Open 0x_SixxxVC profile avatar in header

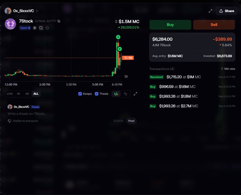coord(8,11)
